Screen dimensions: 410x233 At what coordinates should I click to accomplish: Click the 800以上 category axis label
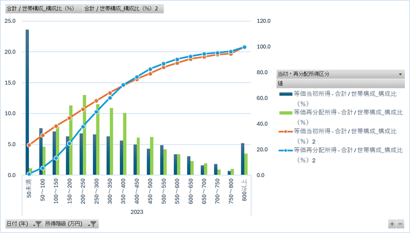[x=245, y=188]
